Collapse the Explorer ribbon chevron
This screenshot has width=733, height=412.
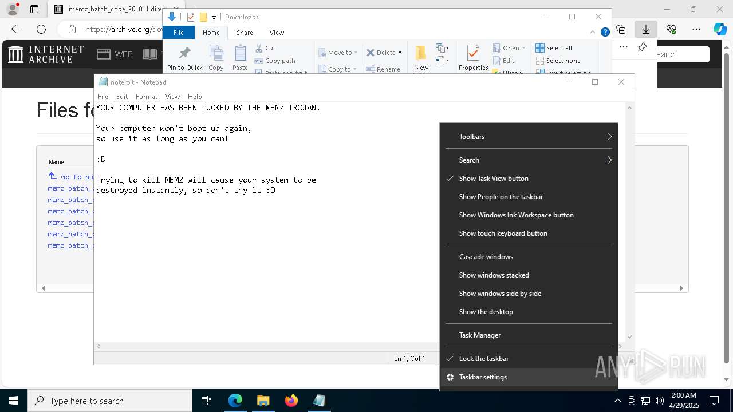(x=593, y=33)
